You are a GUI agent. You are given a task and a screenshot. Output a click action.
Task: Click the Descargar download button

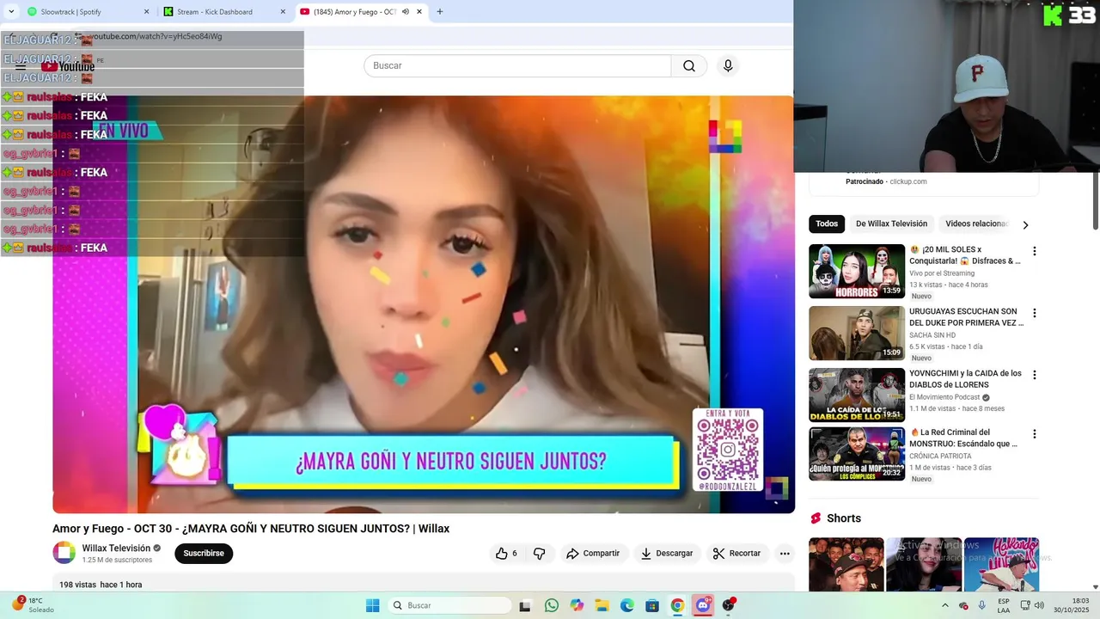coord(666,554)
